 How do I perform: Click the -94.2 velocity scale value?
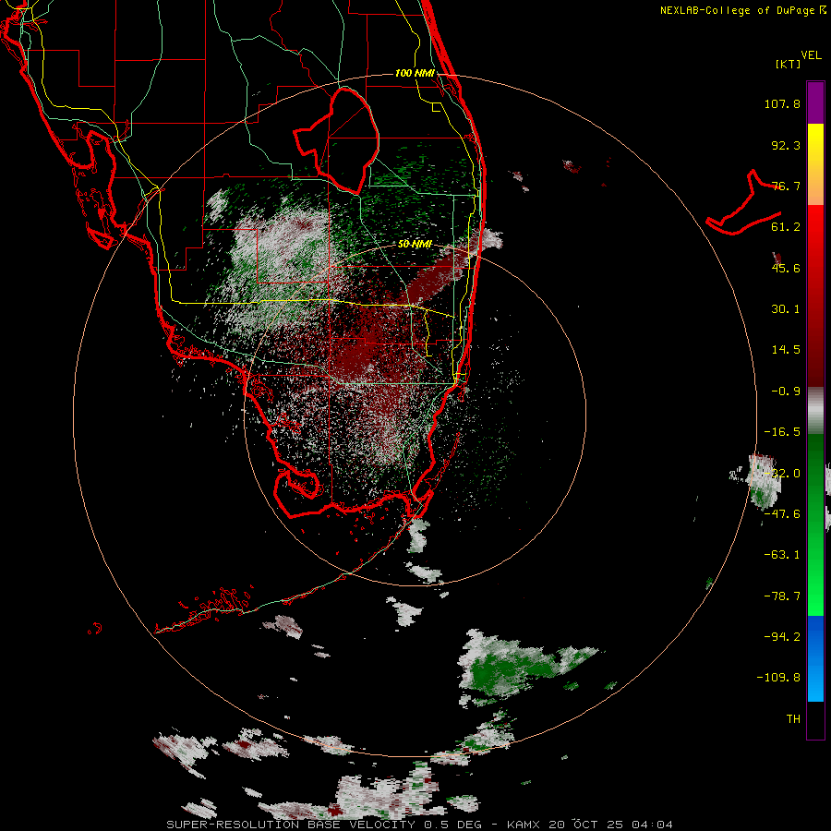click(782, 636)
